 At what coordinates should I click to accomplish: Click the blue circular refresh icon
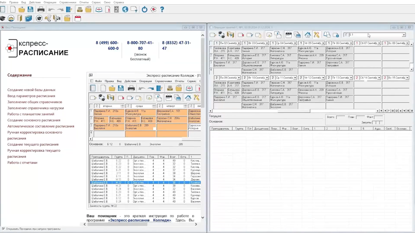click(145, 10)
